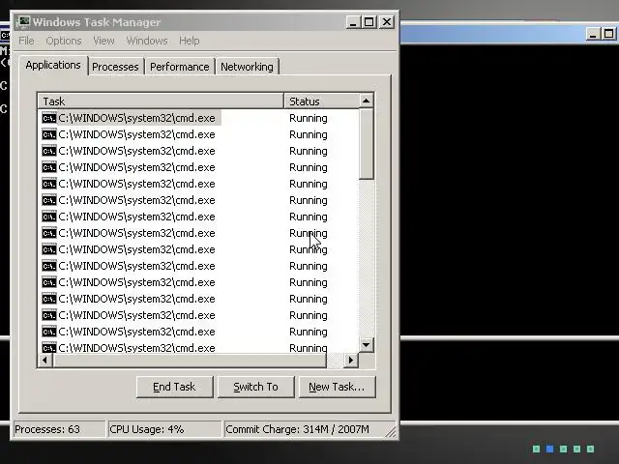Viewport: 619px width, 464px height.
Task: Click the task list scroll-up arrow
Action: coord(366,101)
